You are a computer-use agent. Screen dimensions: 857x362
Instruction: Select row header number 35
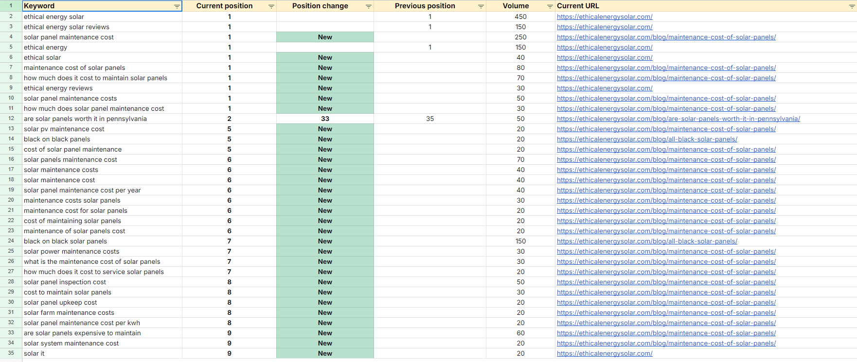(x=11, y=353)
